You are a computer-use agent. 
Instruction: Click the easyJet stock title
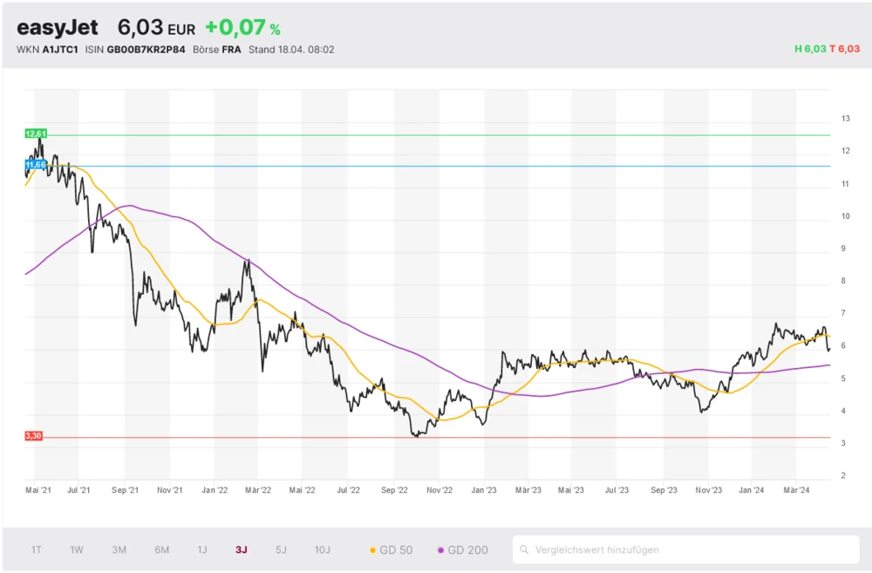(x=58, y=28)
